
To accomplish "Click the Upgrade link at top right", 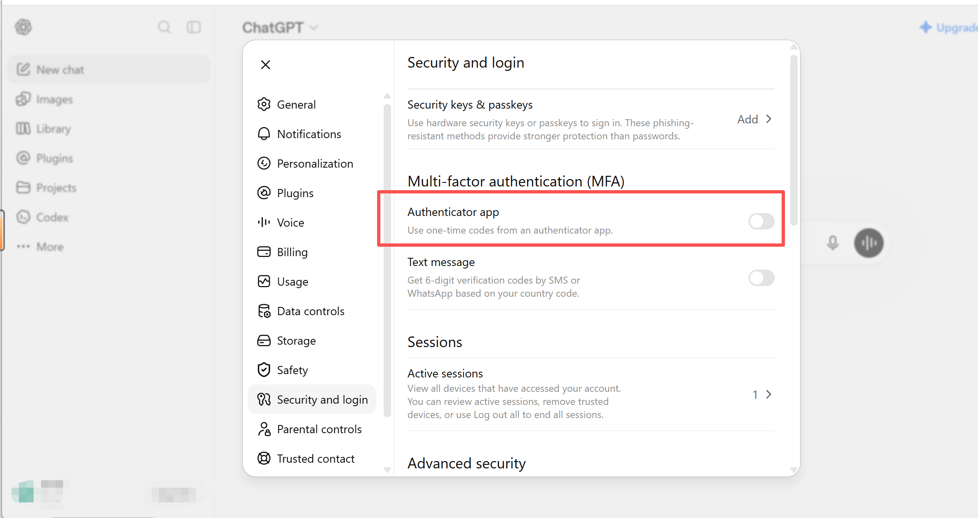I will click(x=948, y=27).
